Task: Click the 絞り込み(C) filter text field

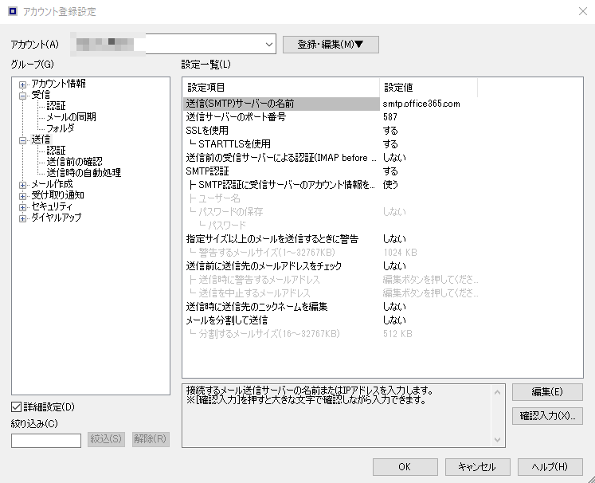Action: click(x=46, y=441)
